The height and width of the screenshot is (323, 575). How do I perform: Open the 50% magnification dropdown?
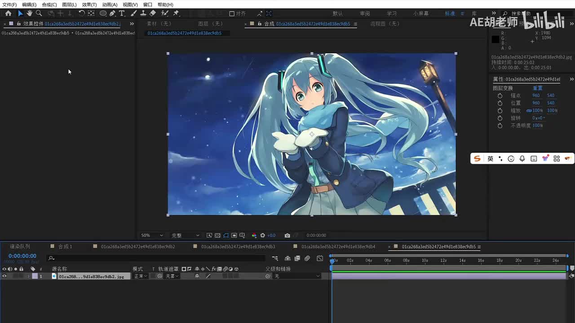(x=152, y=235)
